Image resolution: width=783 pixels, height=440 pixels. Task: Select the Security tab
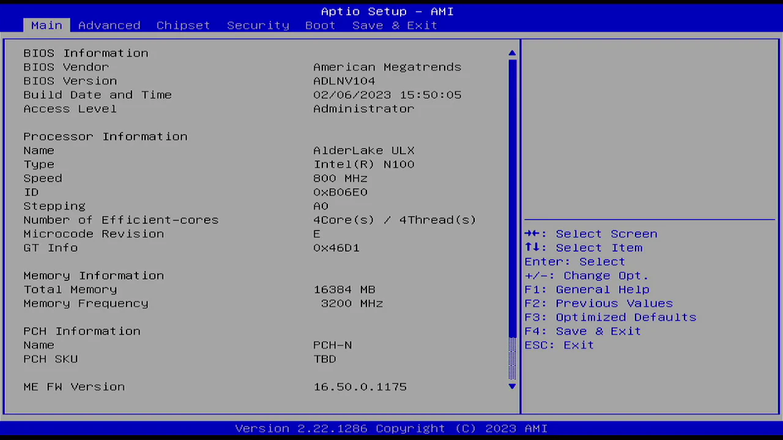pos(258,25)
